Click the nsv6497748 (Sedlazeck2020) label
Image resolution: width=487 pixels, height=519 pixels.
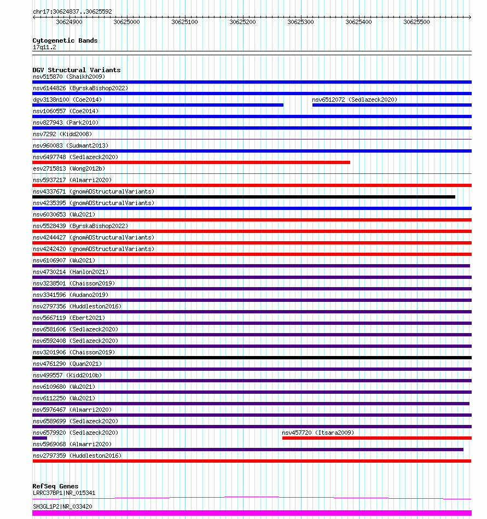click(x=76, y=157)
